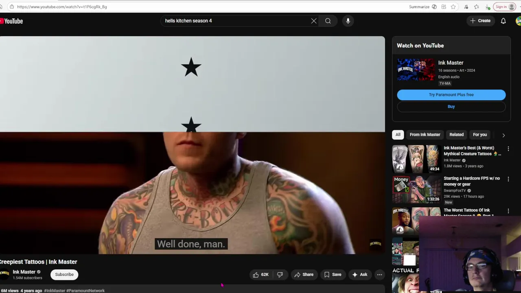Select the From Ink Master chip
This screenshot has width=521, height=293.
(425, 135)
